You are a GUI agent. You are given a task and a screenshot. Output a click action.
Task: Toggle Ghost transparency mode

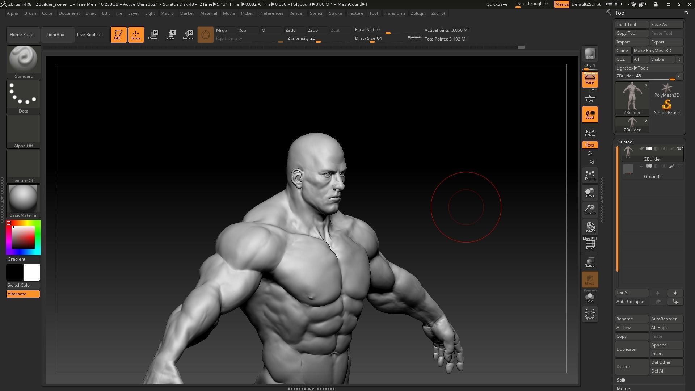click(x=590, y=279)
